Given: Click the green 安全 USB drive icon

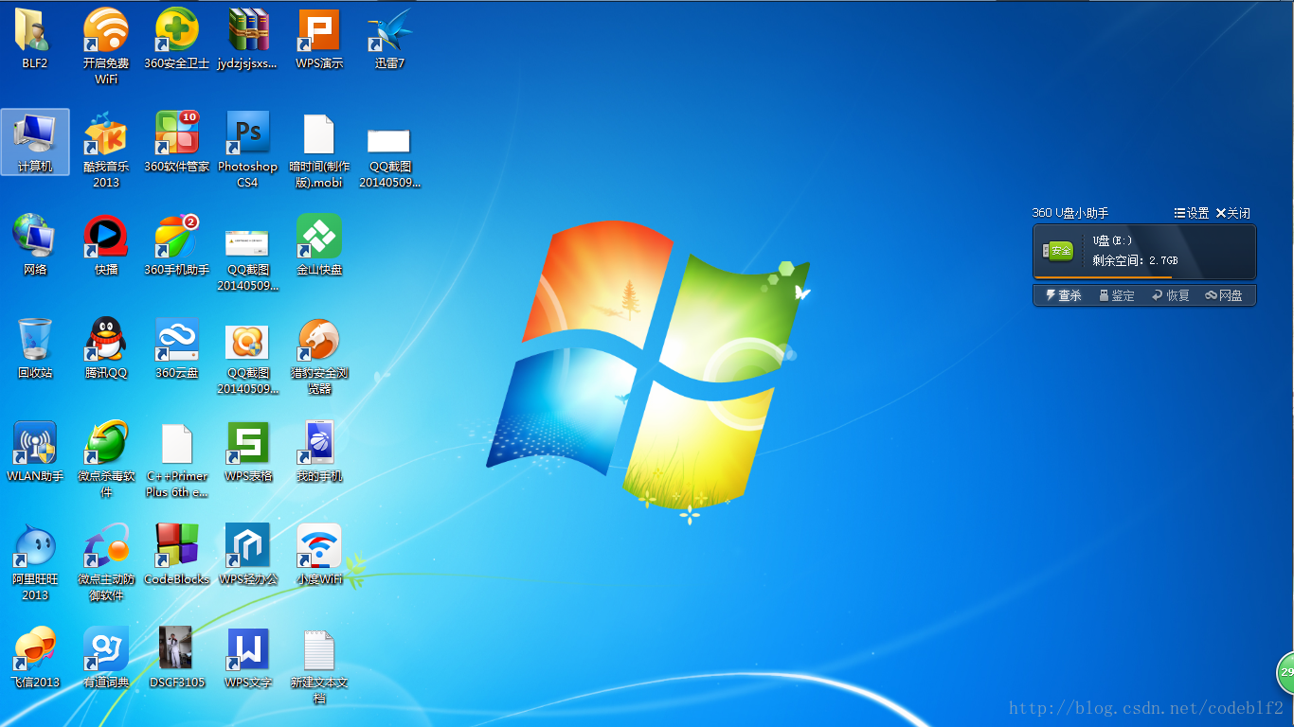Looking at the screenshot, I should point(1058,251).
